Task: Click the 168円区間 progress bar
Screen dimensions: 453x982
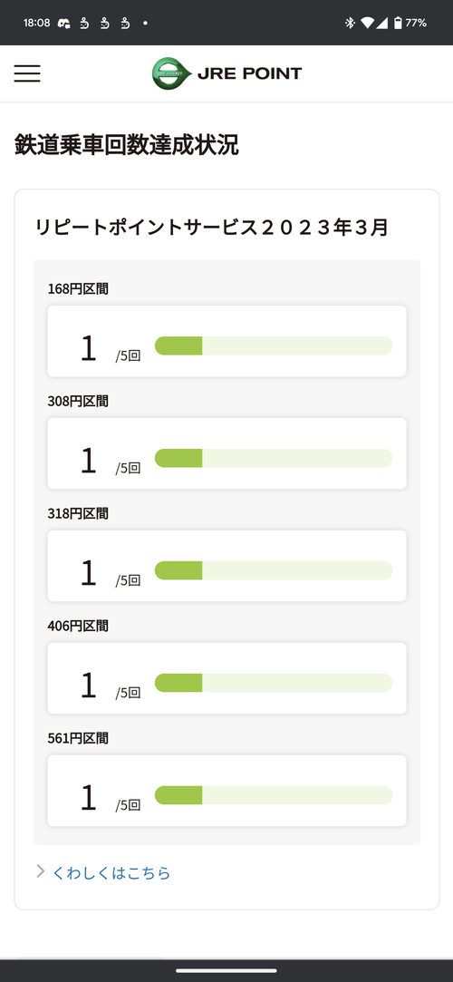Action: (x=274, y=345)
